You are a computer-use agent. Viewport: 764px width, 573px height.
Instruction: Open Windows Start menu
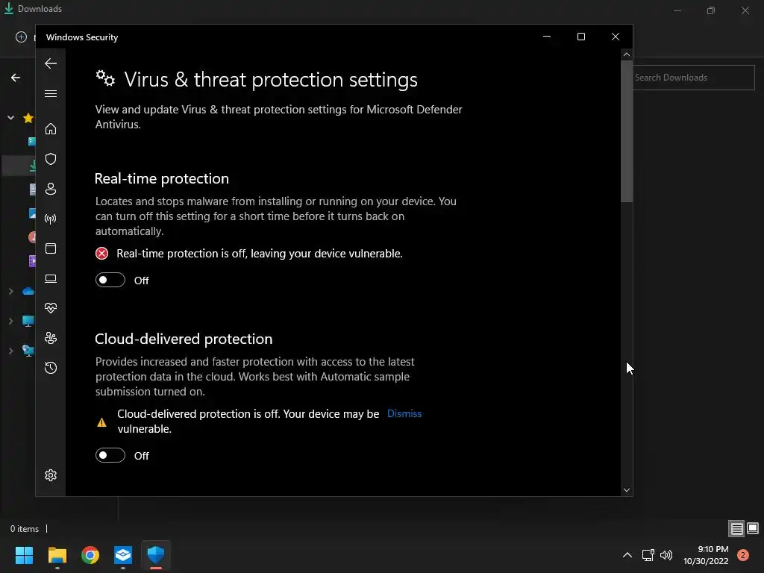coord(24,555)
